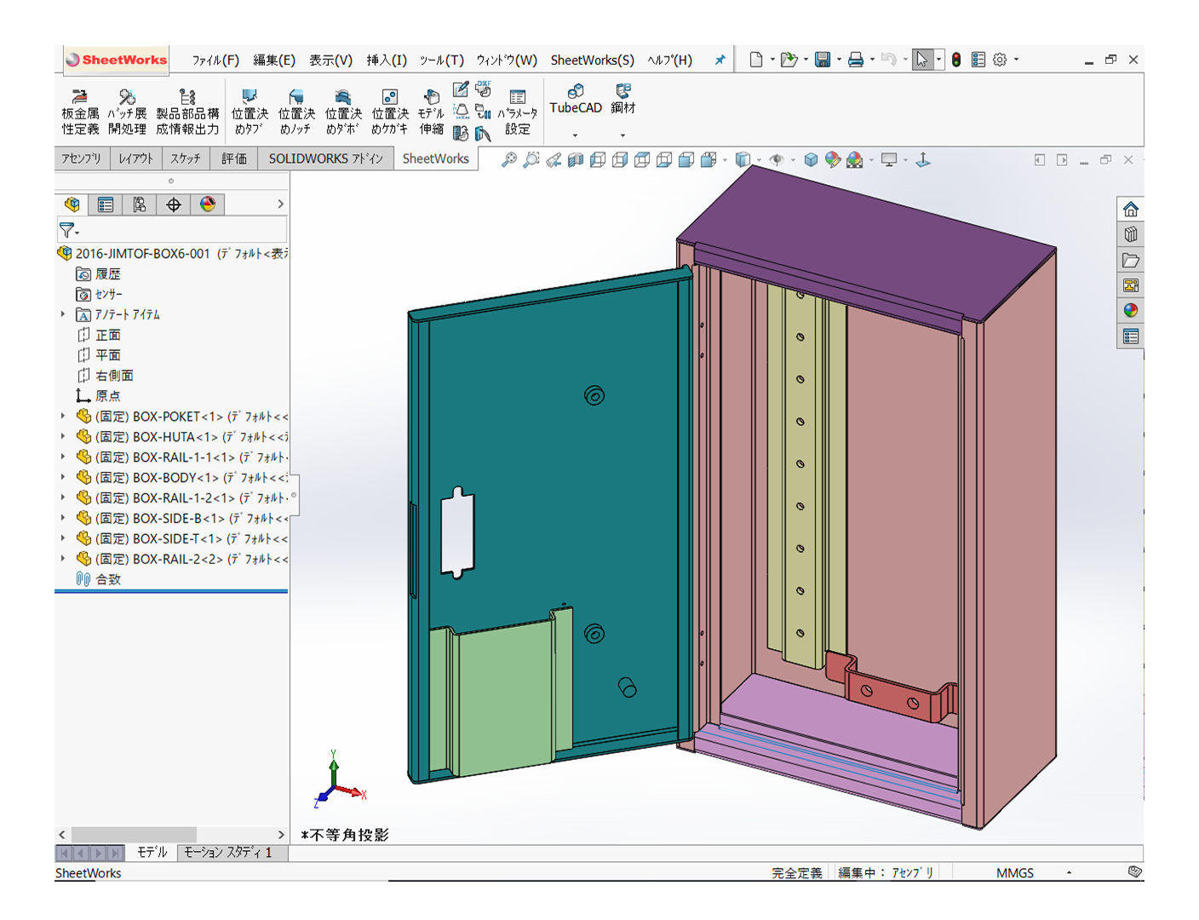The width and height of the screenshot is (1199, 920).
Task: Open the File Explorer folder icon in task pane
Action: pos(1131,260)
